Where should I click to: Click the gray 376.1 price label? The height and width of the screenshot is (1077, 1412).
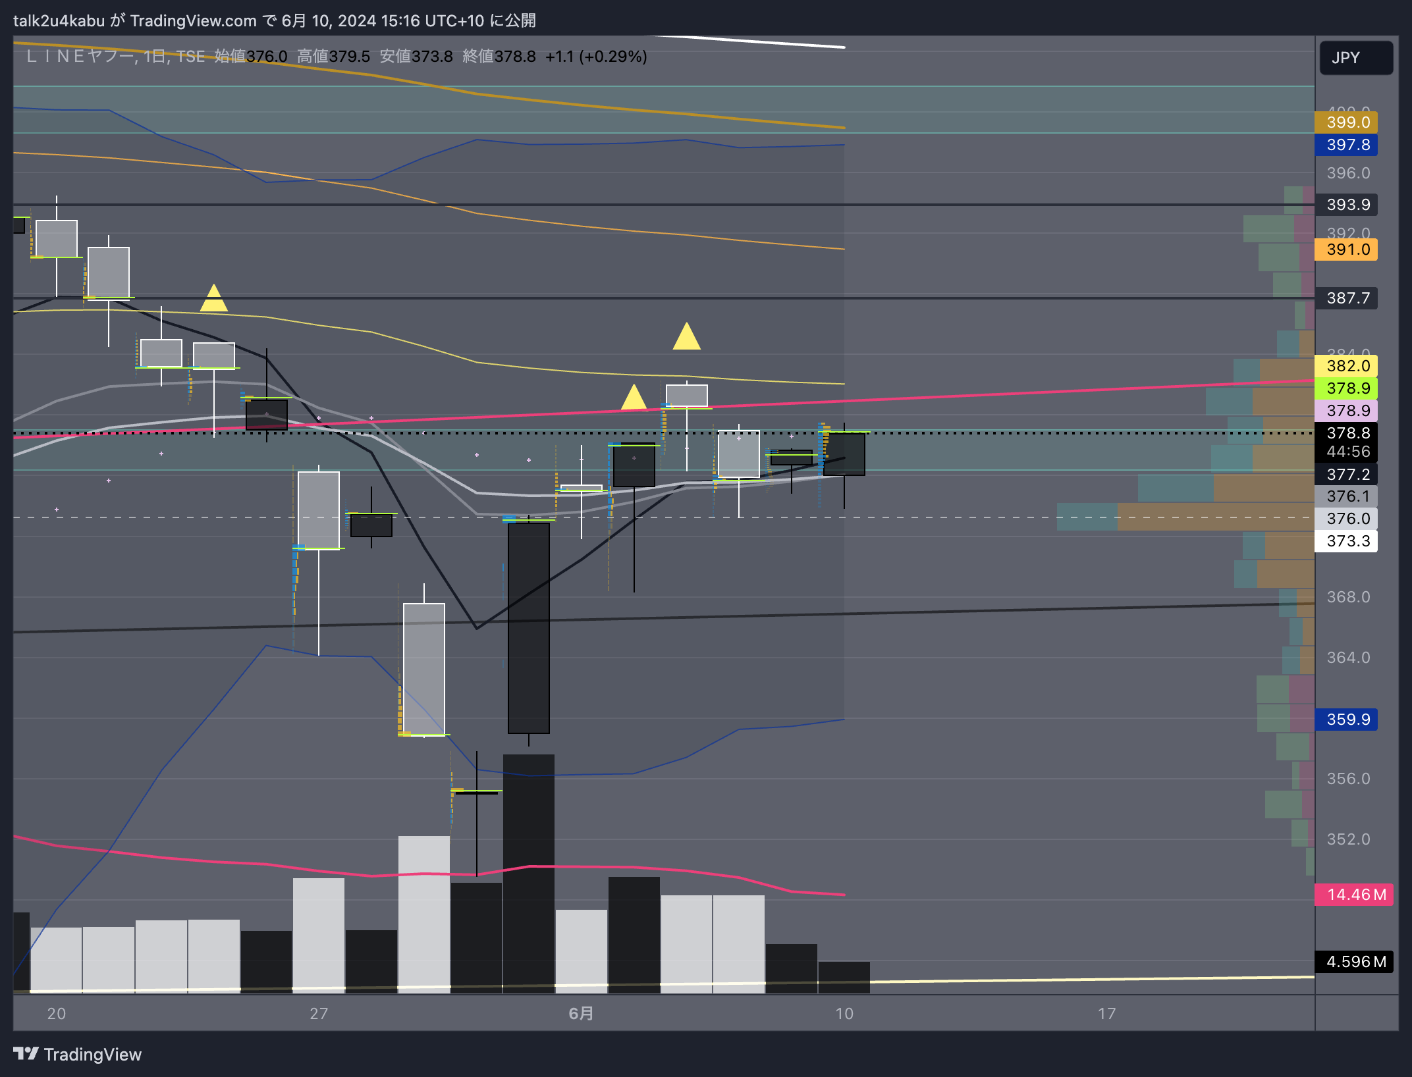pos(1346,496)
